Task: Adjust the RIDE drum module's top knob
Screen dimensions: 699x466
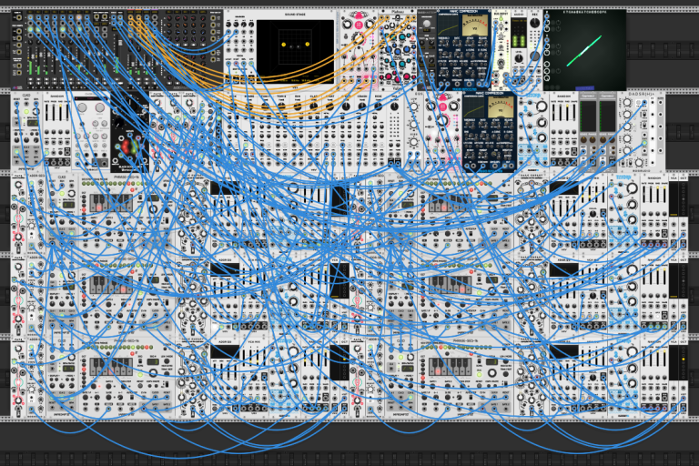Action: click(x=378, y=106)
